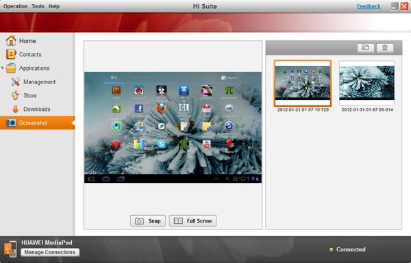Click the green connection status dot
The image size is (411, 263).
pyautogui.click(x=331, y=249)
